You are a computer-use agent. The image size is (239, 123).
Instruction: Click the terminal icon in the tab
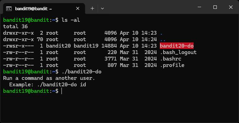[9, 9]
